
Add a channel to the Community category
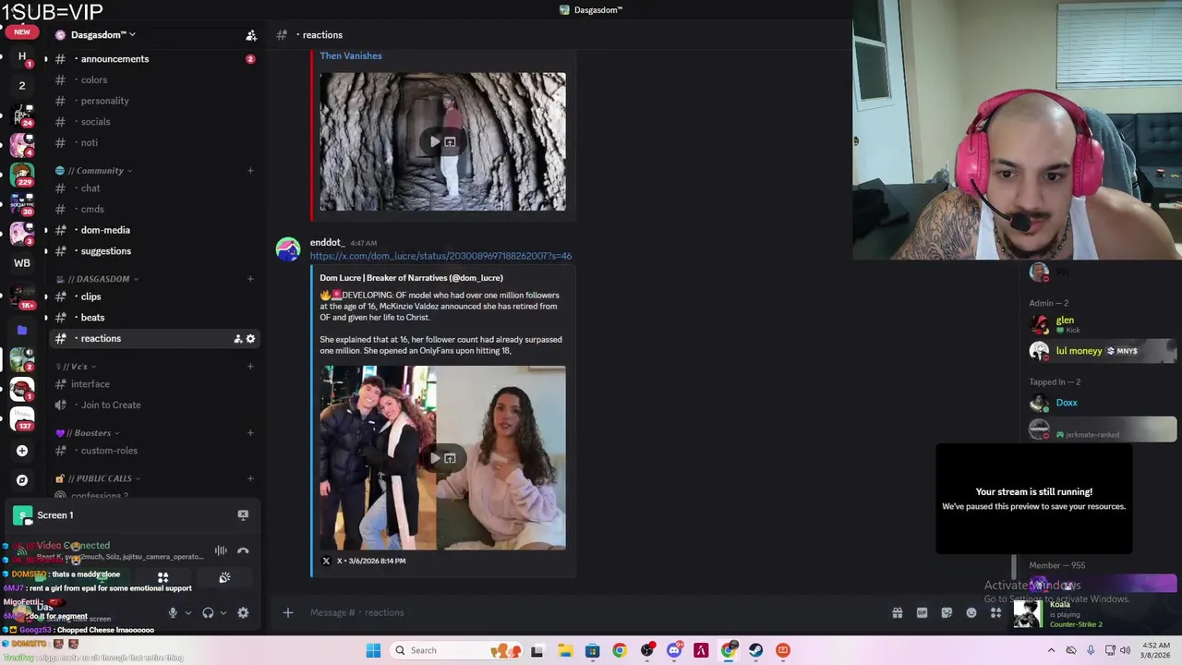pyautogui.click(x=250, y=171)
